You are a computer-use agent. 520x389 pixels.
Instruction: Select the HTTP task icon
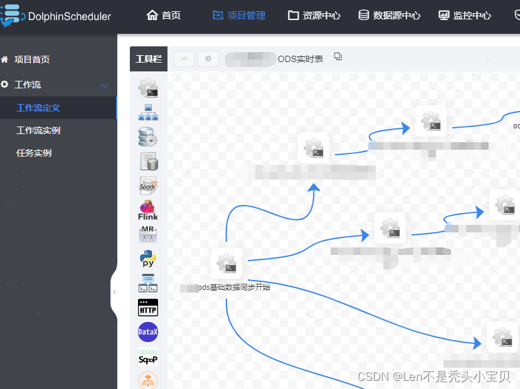[147, 308]
